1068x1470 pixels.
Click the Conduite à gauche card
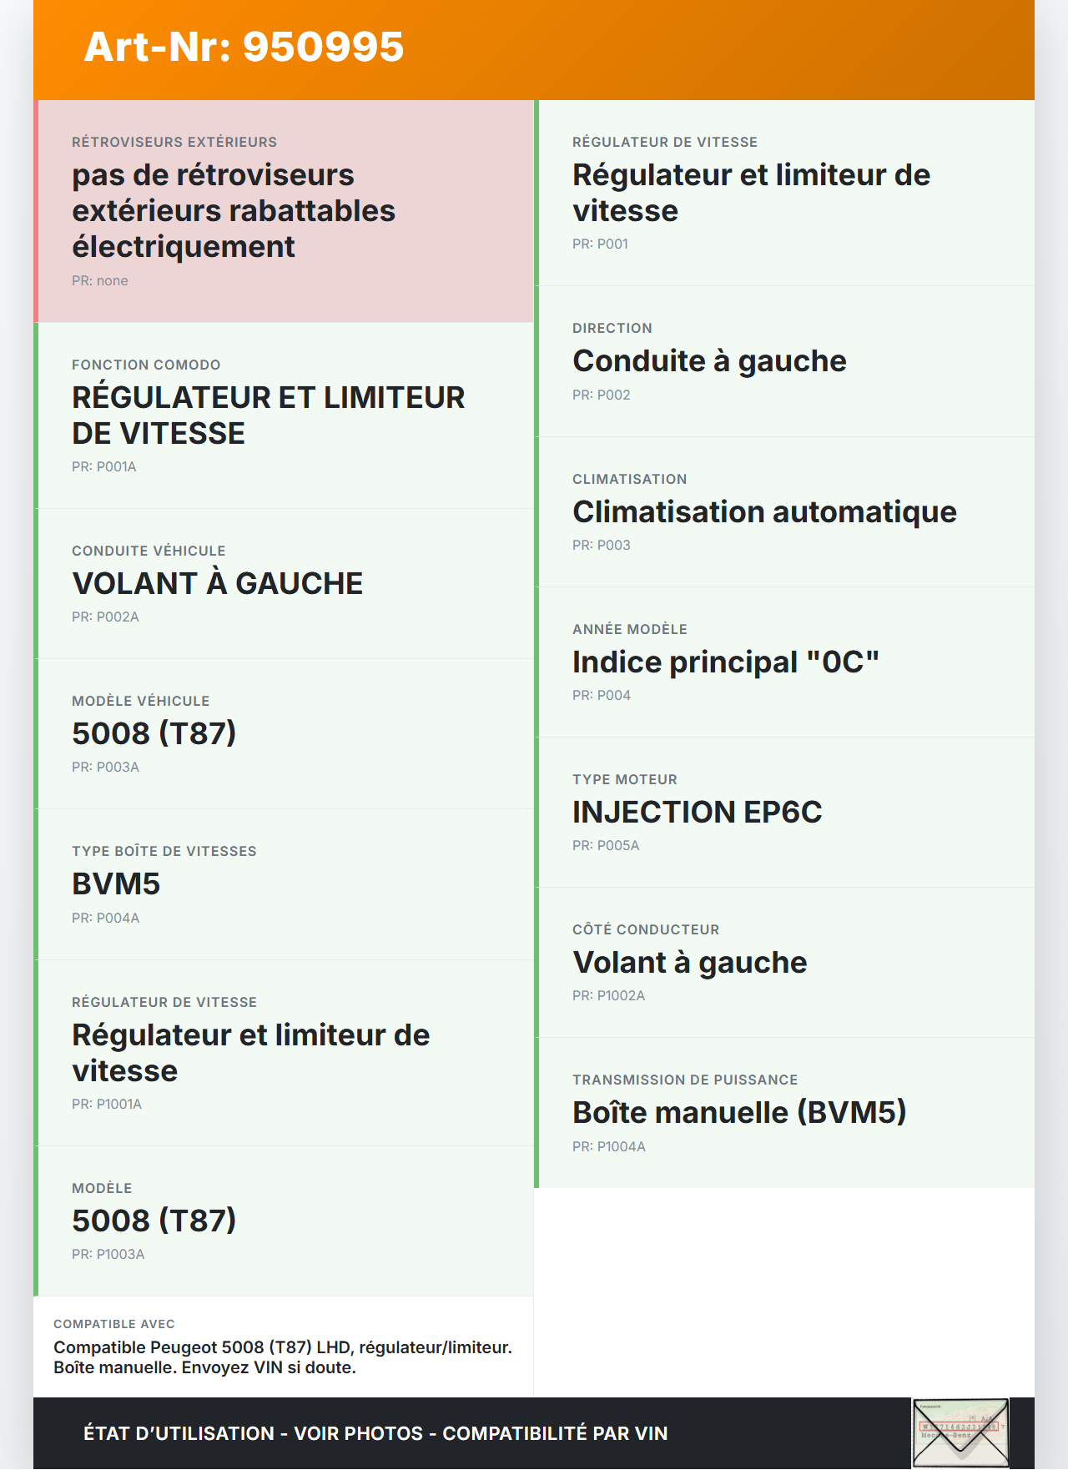[x=784, y=361]
